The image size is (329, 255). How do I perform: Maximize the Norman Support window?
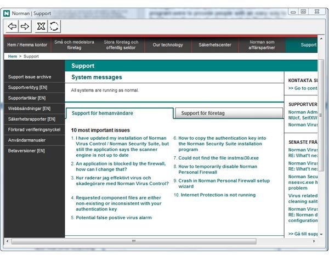[303, 12]
